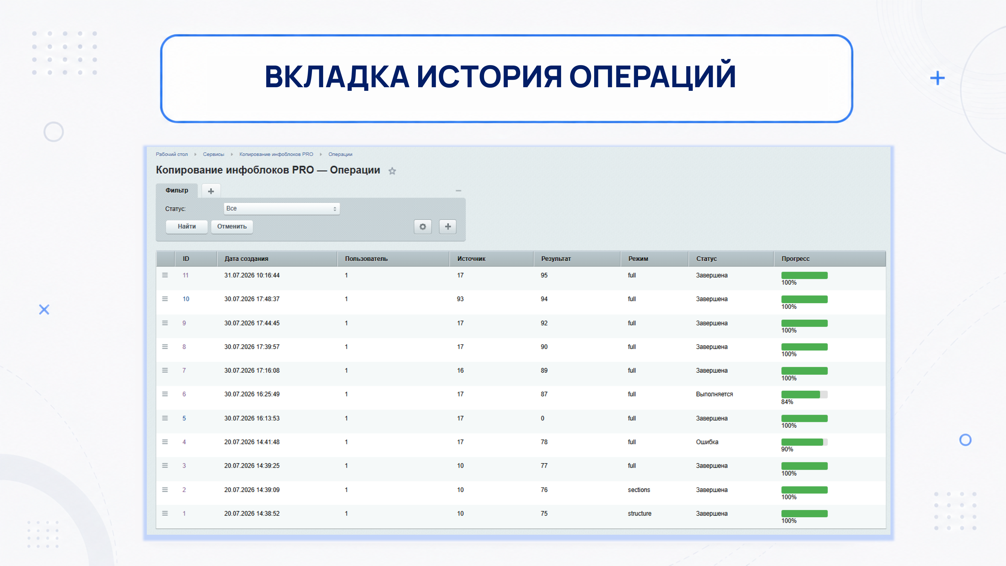Click the 100% progress bar of operation 11
Screen dimensions: 1006x566
pos(804,275)
